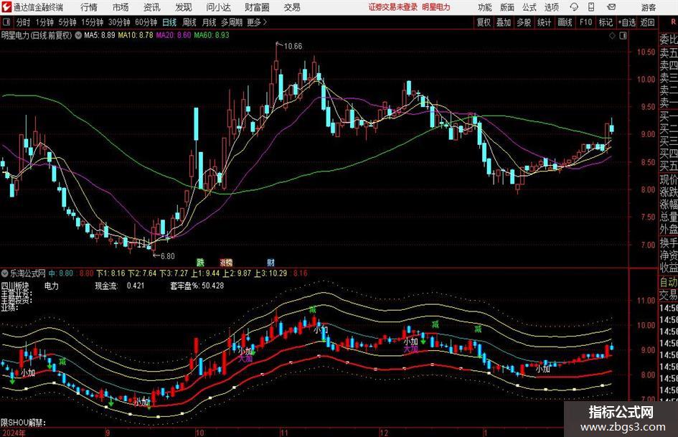
Task: Select the 日线 period tab
Action: pos(169,22)
